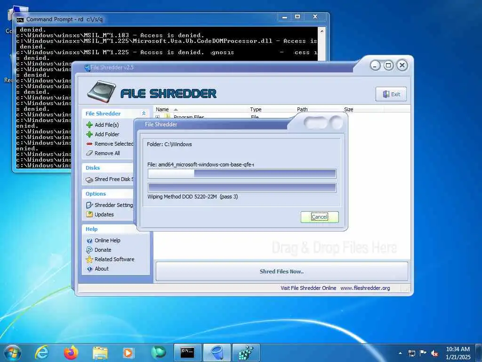
Task: Click the Related Software link text
Action: (114, 259)
